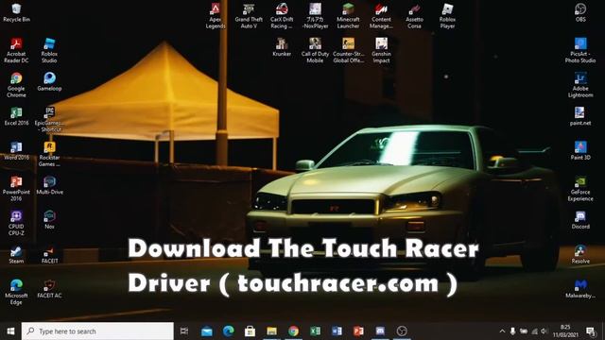Select Roblox Studio desktop icon
Viewport: 605px width, 340px height.
pyautogui.click(x=49, y=50)
